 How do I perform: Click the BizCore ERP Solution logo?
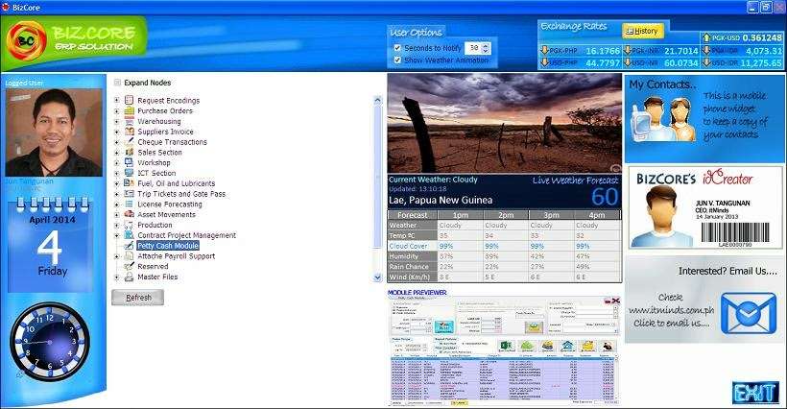coord(74,43)
